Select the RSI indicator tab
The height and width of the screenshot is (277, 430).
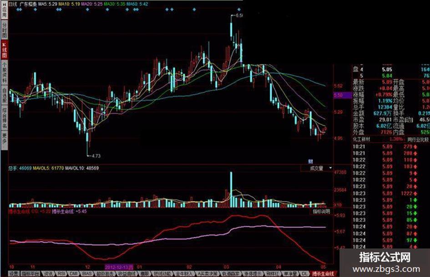tap(62, 273)
